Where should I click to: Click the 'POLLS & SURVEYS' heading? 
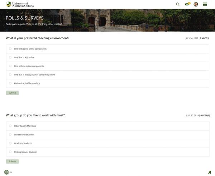[25, 18]
